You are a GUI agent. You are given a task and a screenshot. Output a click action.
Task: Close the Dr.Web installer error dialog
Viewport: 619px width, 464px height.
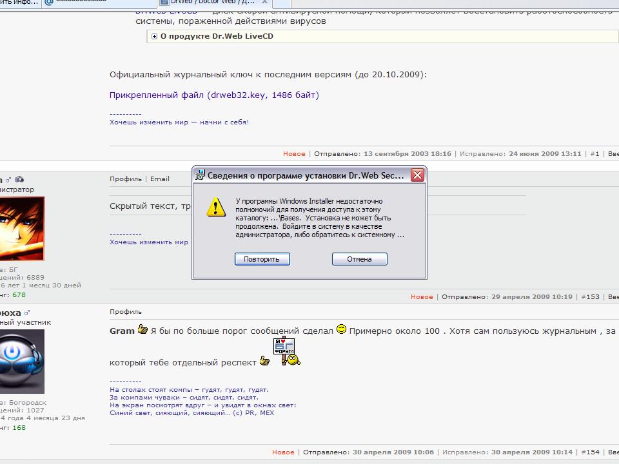(x=417, y=175)
